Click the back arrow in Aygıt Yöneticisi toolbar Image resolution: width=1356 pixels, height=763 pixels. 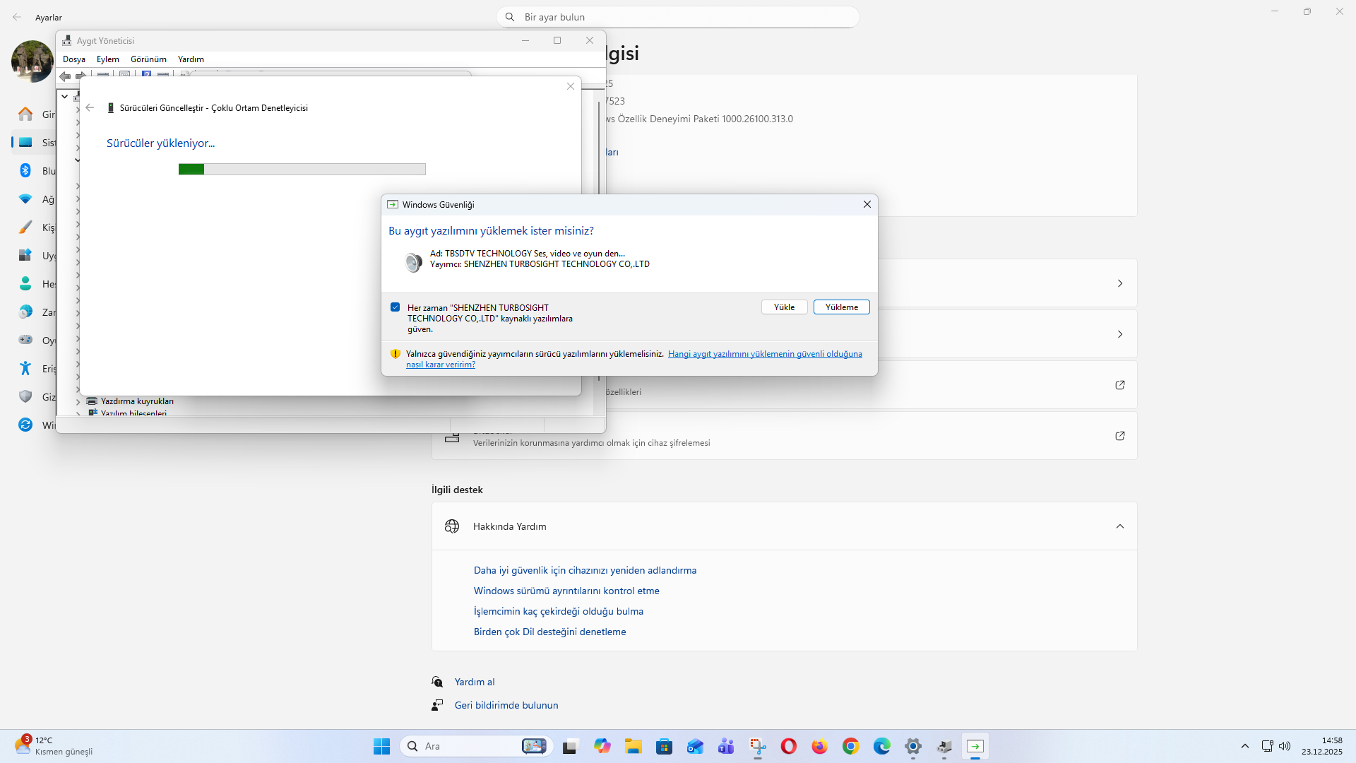65,76
